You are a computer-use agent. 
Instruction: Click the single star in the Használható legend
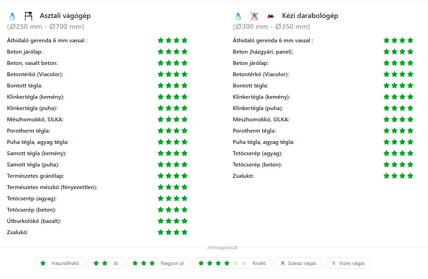click(43, 263)
